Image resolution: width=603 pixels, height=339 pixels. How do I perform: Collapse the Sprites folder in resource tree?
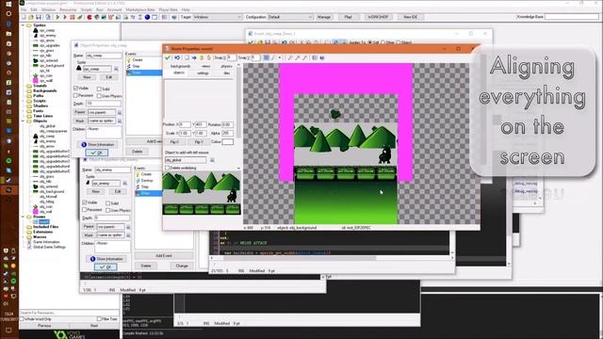24,25
